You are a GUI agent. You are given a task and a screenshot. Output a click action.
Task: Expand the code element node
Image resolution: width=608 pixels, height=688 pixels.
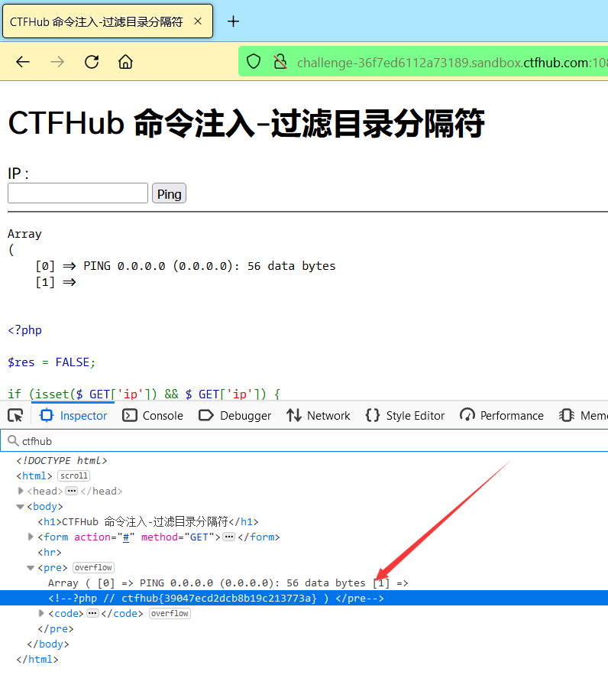point(41,613)
